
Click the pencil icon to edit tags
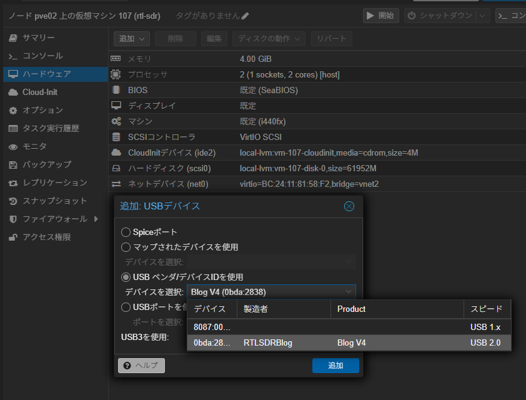pyautogui.click(x=245, y=16)
